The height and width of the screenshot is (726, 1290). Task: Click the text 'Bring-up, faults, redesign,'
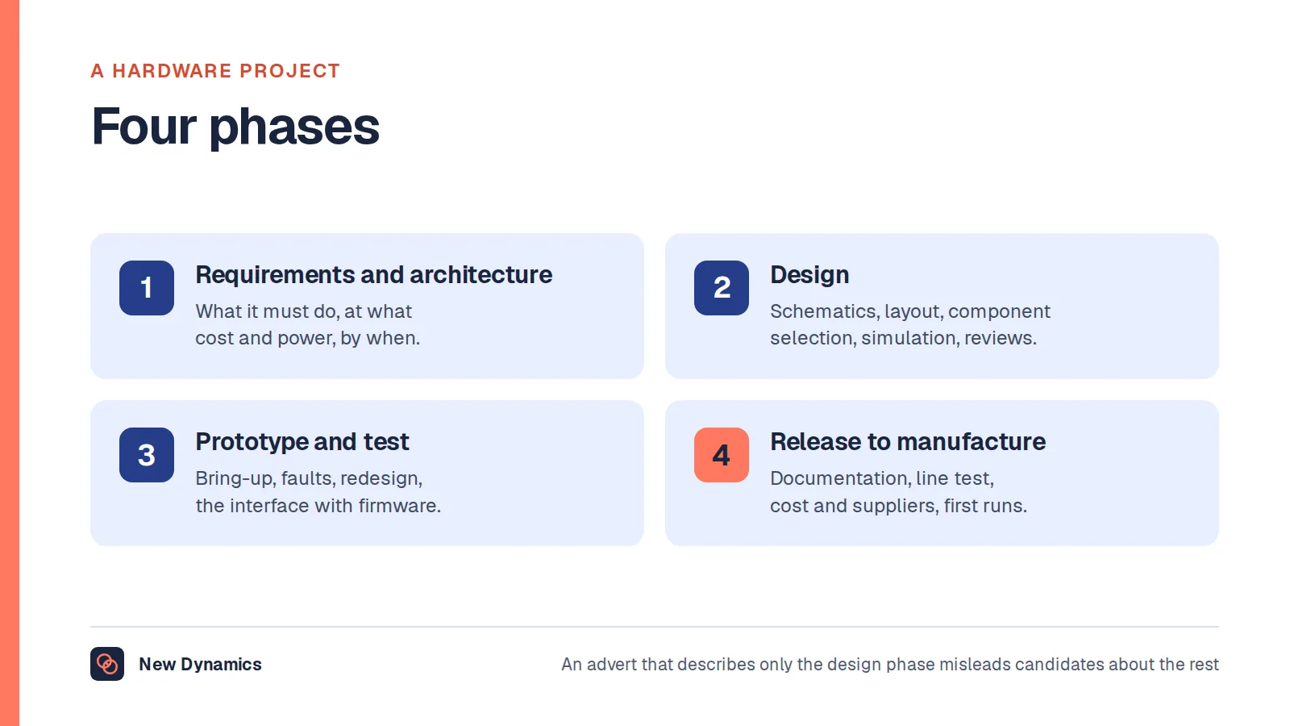pos(309,478)
